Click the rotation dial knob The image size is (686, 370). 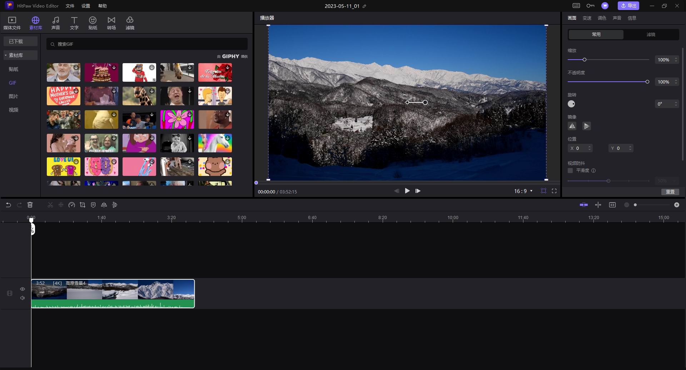pos(571,104)
